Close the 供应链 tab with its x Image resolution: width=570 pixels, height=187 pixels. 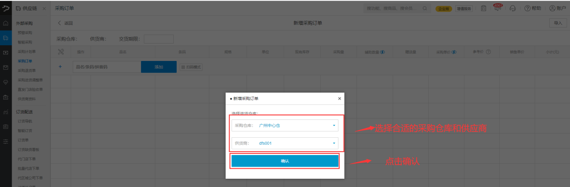coord(44,9)
